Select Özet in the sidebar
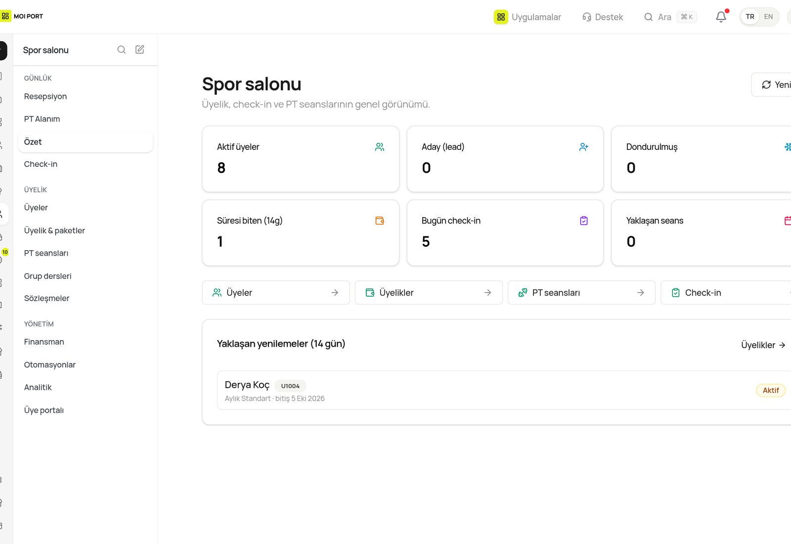 tap(85, 142)
